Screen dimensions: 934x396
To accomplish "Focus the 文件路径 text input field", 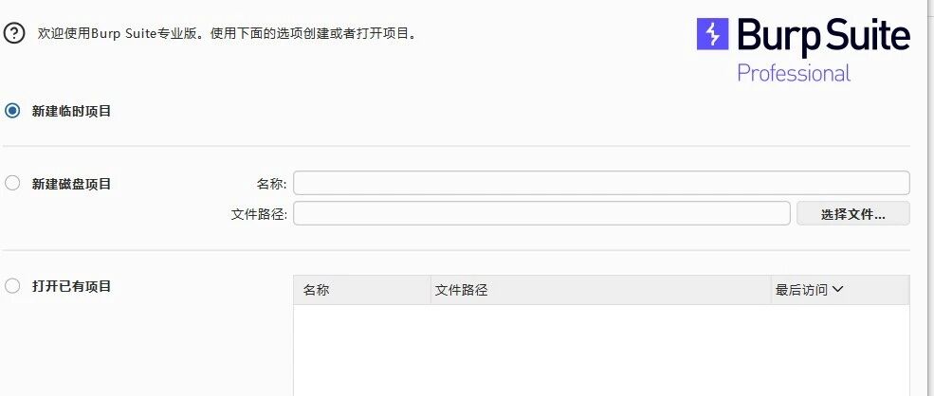I will [541, 213].
